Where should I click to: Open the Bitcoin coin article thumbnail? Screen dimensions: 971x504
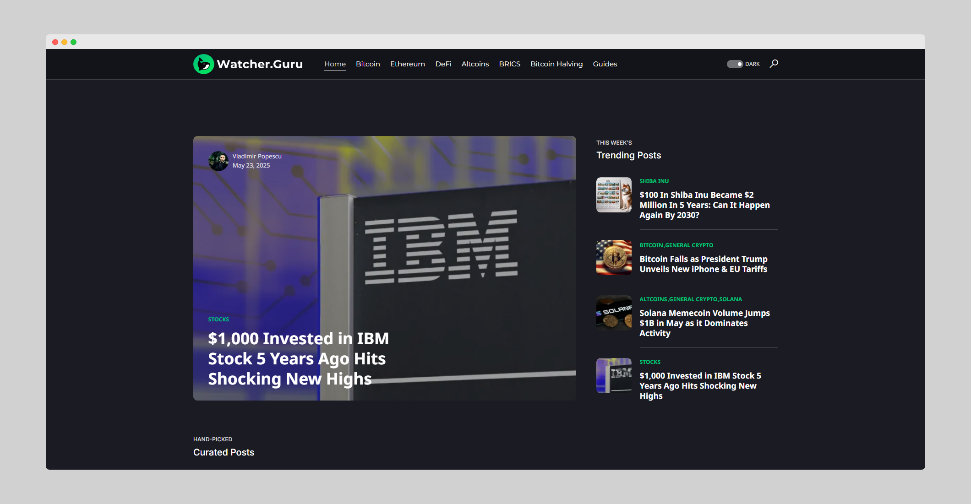[x=614, y=258]
